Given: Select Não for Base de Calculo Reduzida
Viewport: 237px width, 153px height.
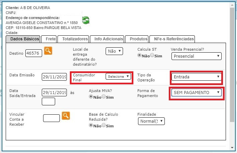Looking at the screenshot, I should click(x=91, y=125).
